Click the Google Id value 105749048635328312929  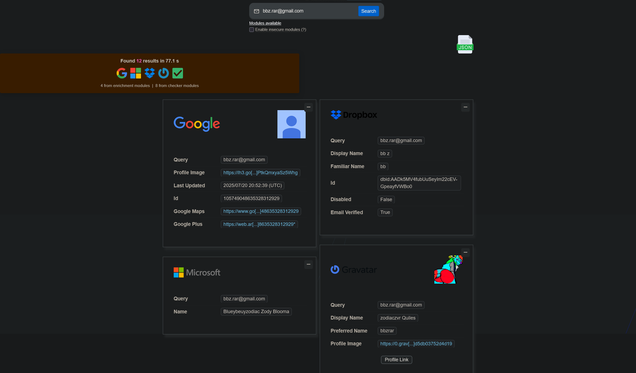[251, 198]
